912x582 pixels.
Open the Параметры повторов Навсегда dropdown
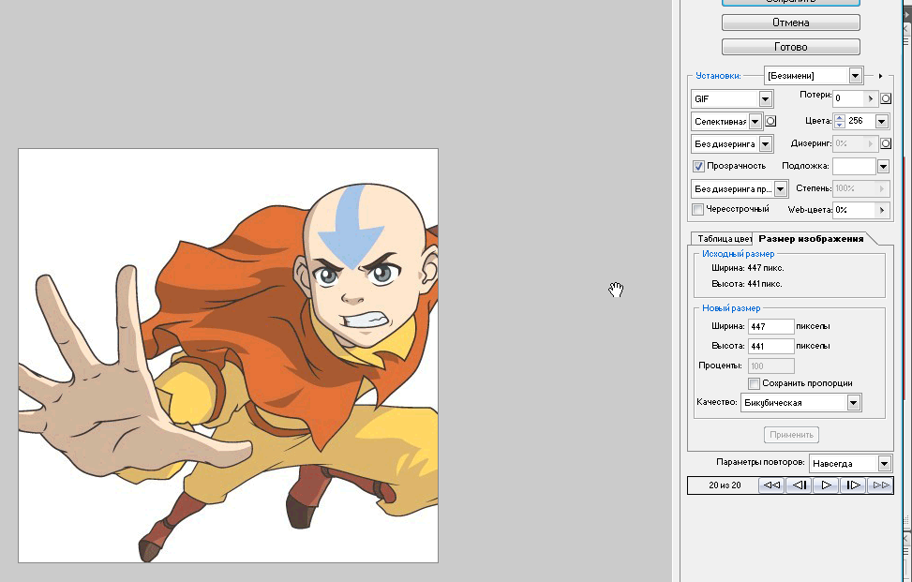884,463
